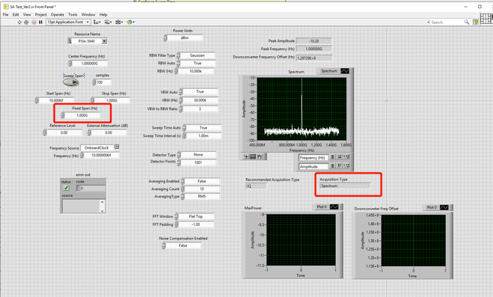This screenshot has height=297, width=493.
Task: Toggle the VBW Auto True value
Action: [x=200, y=92]
